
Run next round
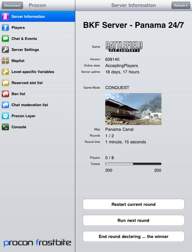133,220
